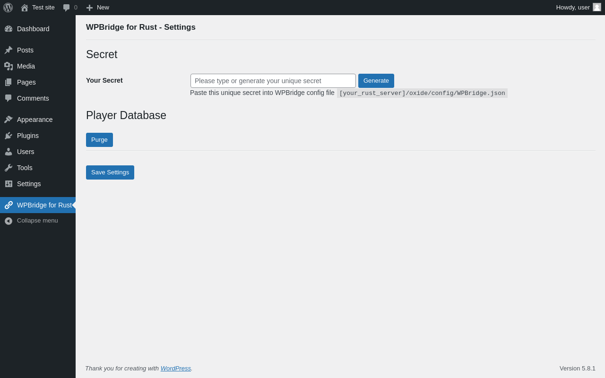The width and height of the screenshot is (605, 378).
Task: Open the Pages menu item
Action: pyautogui.click(x=38, y=82)
